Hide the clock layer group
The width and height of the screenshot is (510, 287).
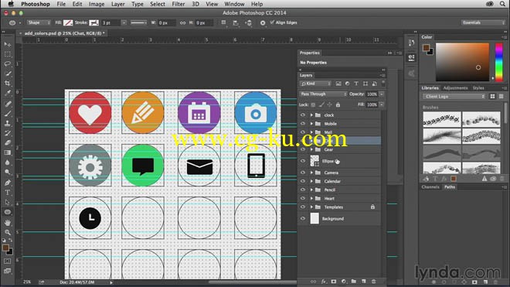tap(303, 115)
